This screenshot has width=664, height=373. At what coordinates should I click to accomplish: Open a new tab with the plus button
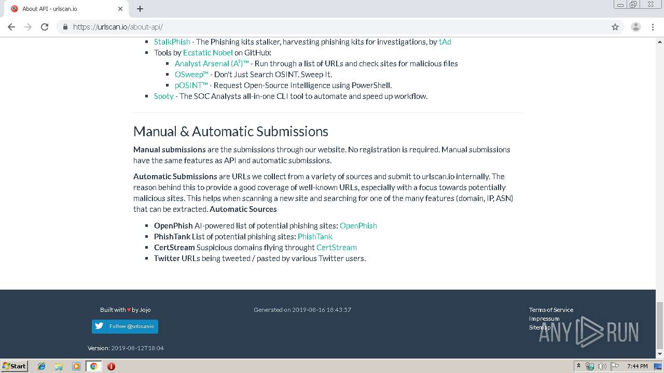(x=140, y=9)
